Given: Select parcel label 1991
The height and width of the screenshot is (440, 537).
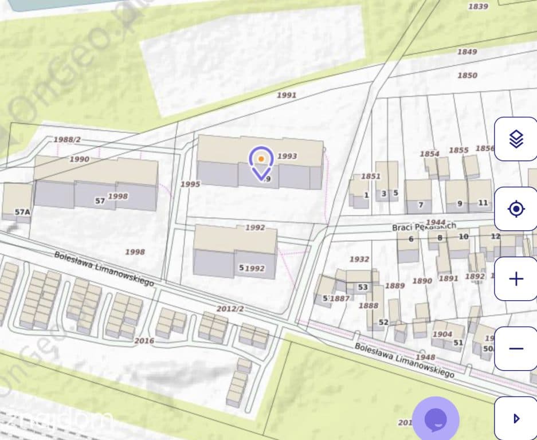Looking at the screenshot, I should click(x=287, y=95).
